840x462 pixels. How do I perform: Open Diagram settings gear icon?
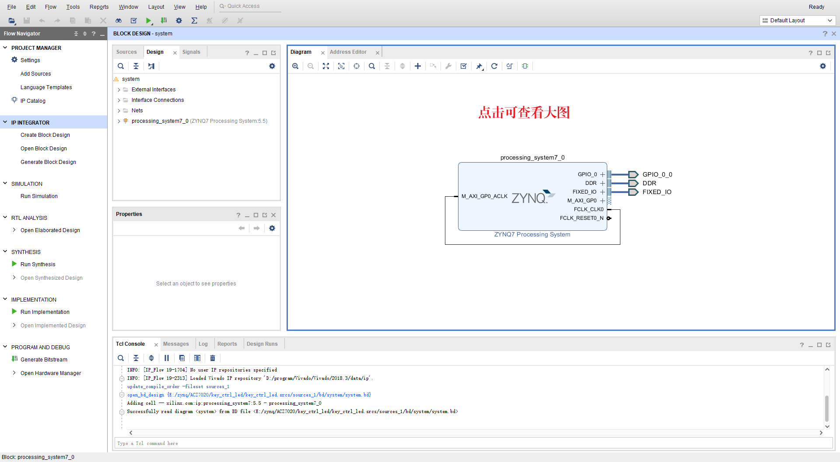(823, 66)
